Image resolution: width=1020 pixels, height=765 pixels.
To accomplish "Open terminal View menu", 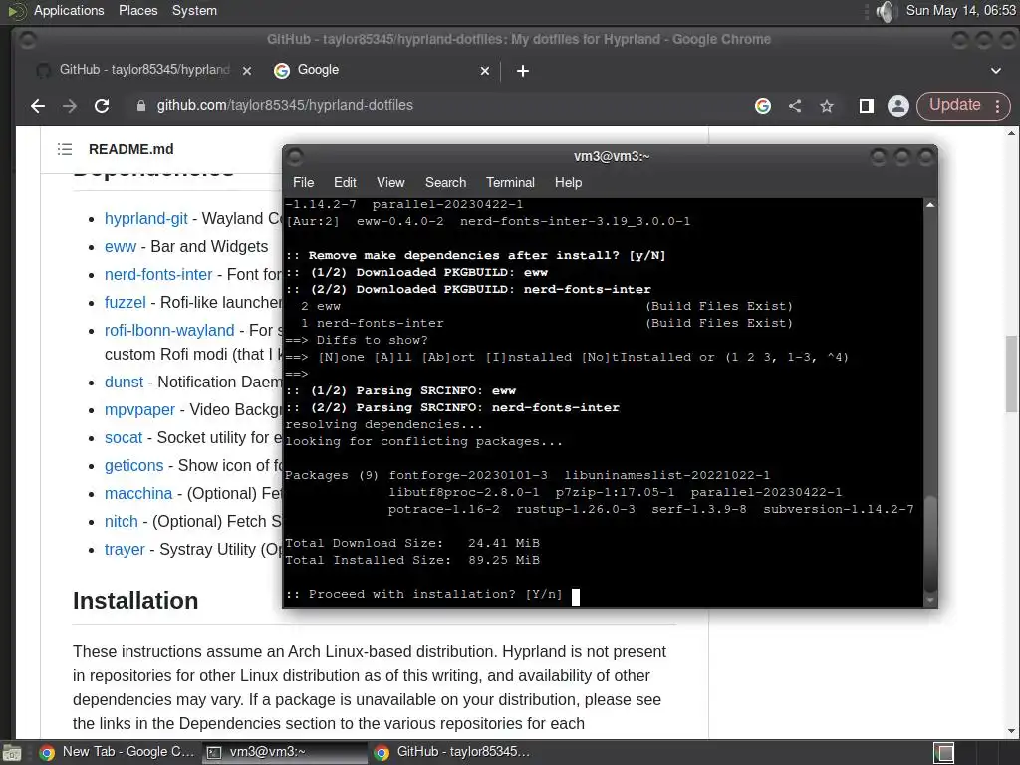I will (x=390, y=183).
